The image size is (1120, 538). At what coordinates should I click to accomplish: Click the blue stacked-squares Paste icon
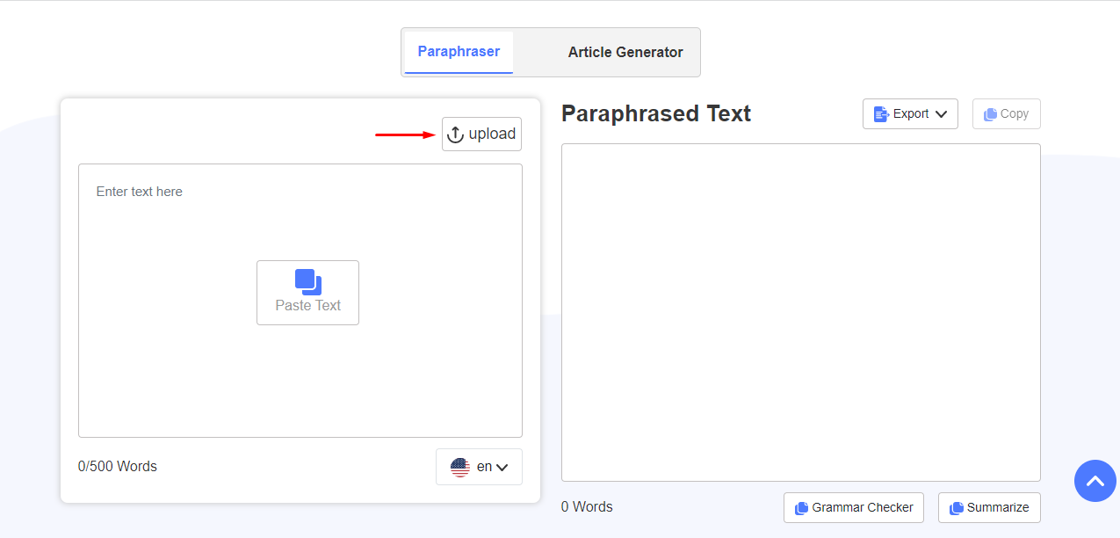coord(307,282)
